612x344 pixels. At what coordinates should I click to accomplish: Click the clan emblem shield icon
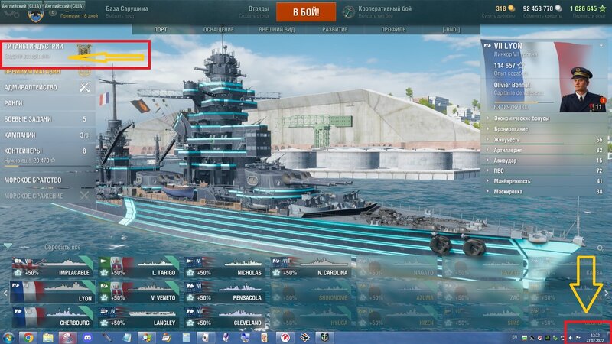(x=35, y=15)
